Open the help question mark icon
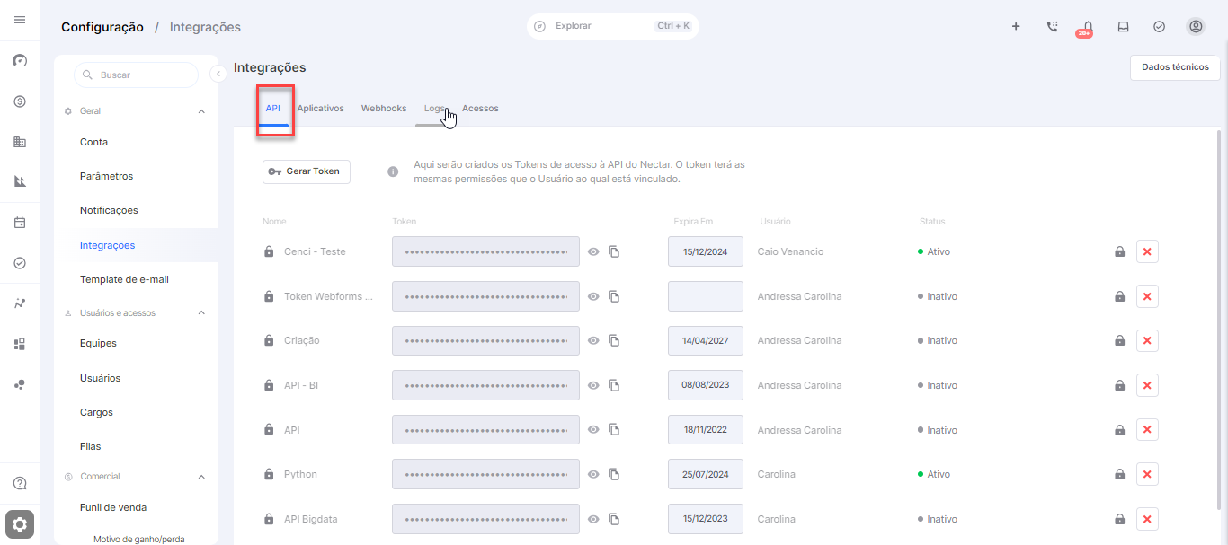The height and width of the screenshot is (545, 1228). point(20,483)
